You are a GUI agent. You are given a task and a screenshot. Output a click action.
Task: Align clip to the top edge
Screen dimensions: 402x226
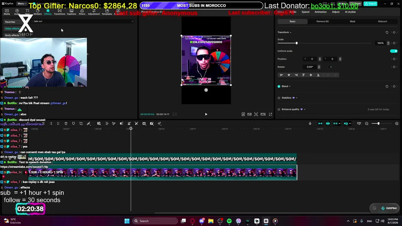click(303, 75)
